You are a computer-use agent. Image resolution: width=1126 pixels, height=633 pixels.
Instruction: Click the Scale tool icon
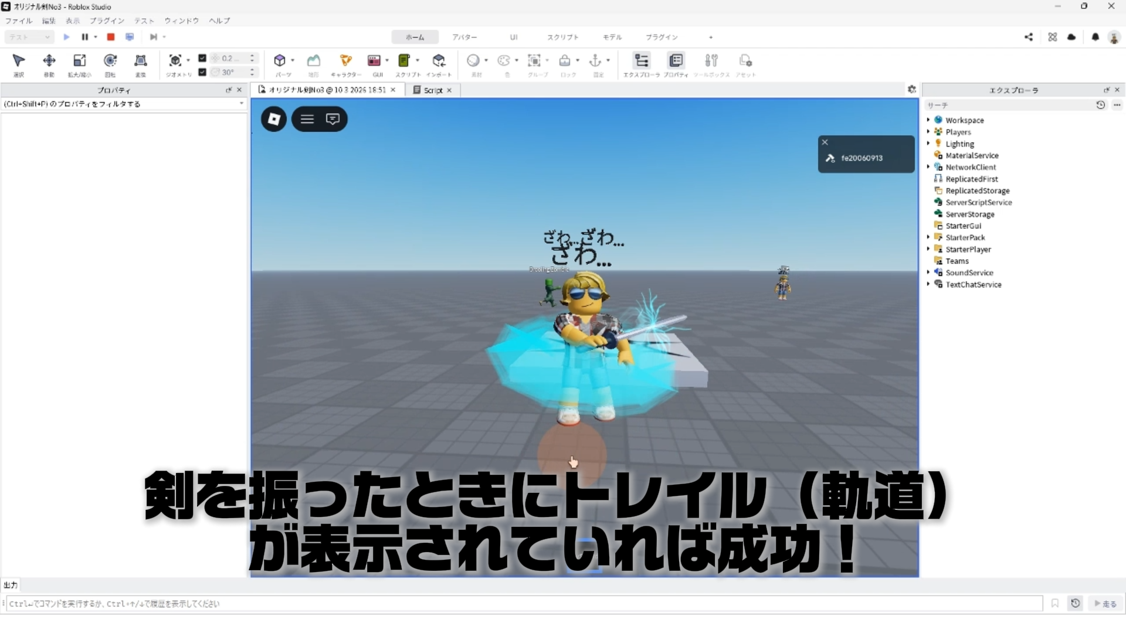click(x=79, y=61)
